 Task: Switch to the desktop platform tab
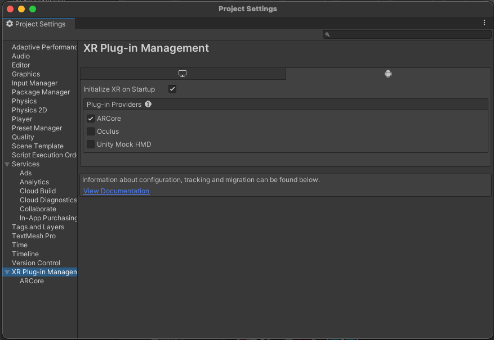coord(183,74)
